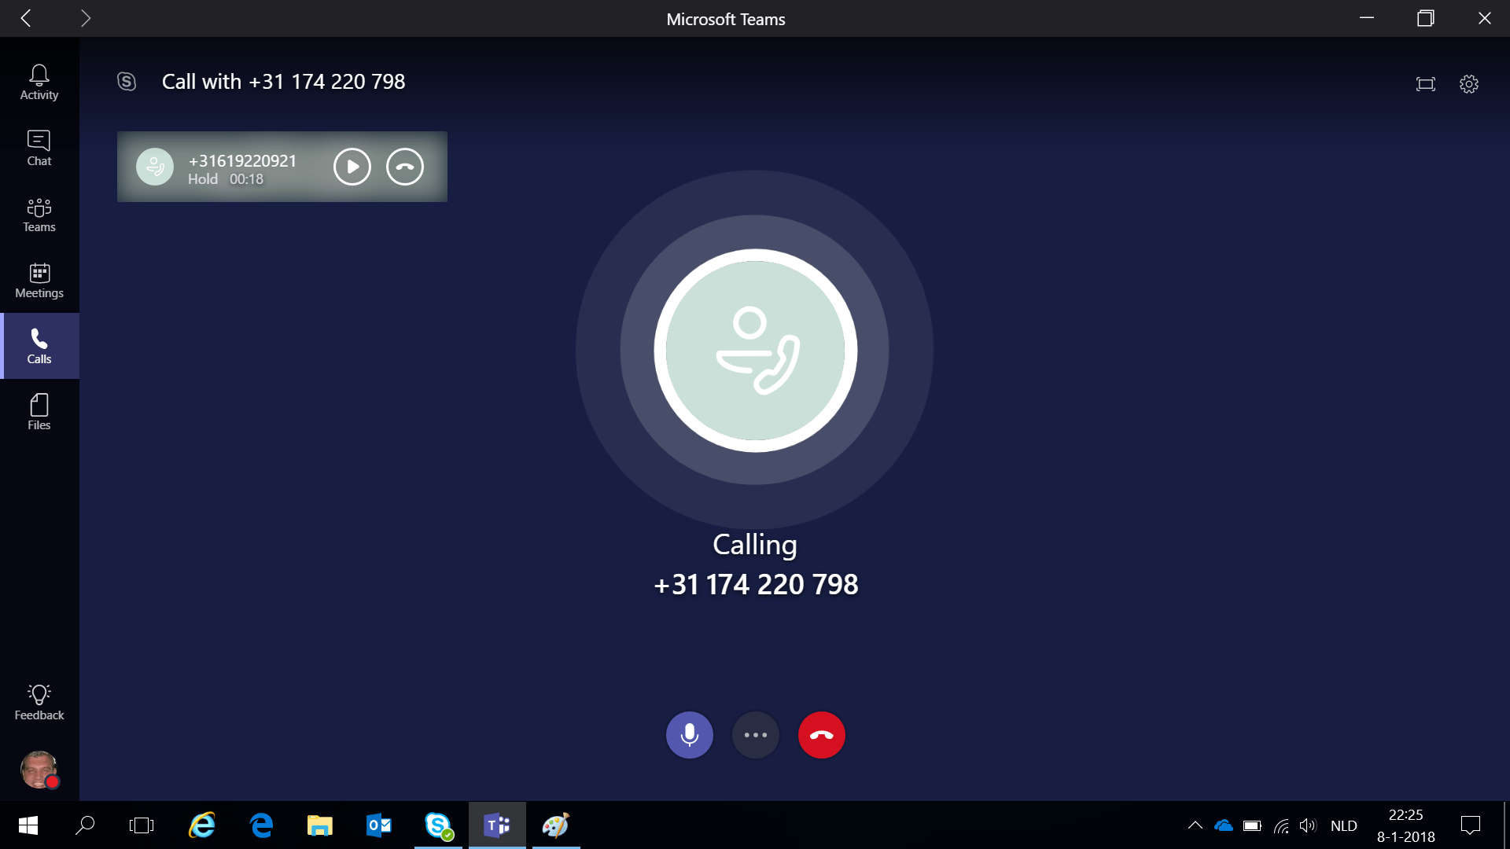Screen dimensions: 1510x849
Task: Click the Microsoft Teams taskbar icon
Action: (x=497, y=825)
